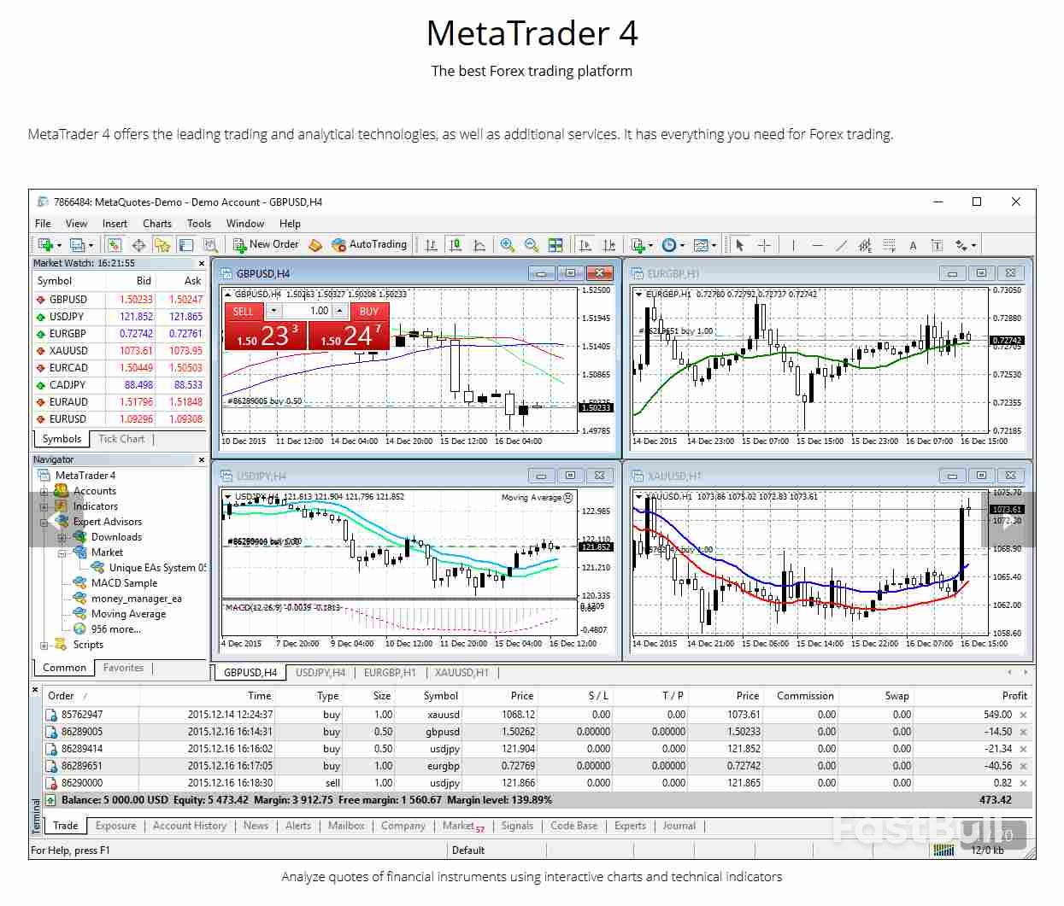The width and height of the screenshot is (1064, 906).
Task: Toggle the AutoTrading button
Action: 369,245
